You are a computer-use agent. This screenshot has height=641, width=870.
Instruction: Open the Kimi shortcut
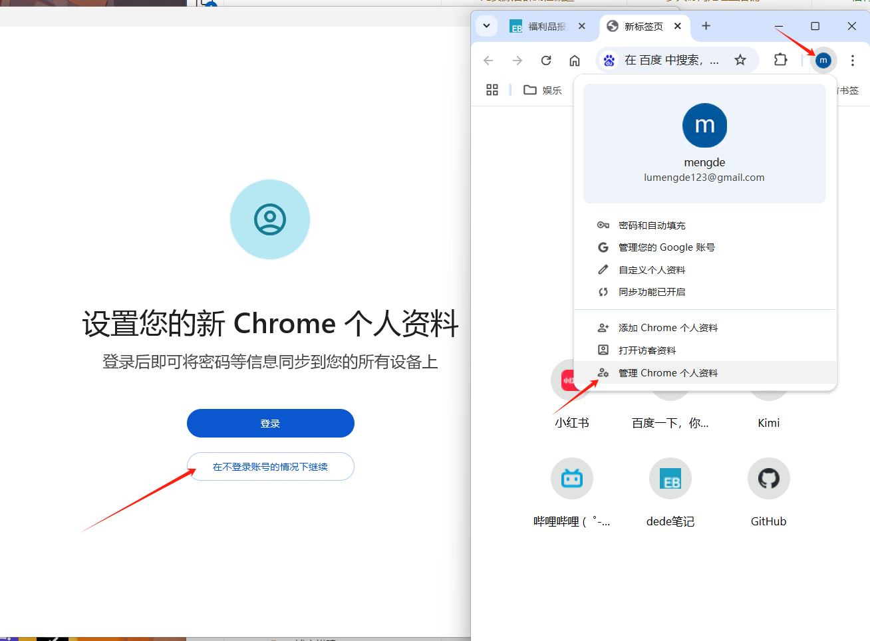(768, 380)
